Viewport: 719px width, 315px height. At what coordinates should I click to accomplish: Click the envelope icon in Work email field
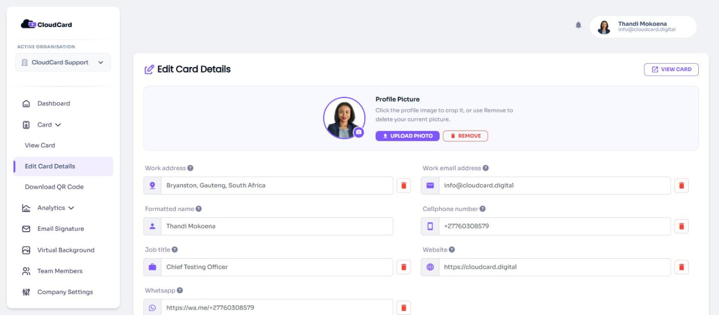(430, 186)
